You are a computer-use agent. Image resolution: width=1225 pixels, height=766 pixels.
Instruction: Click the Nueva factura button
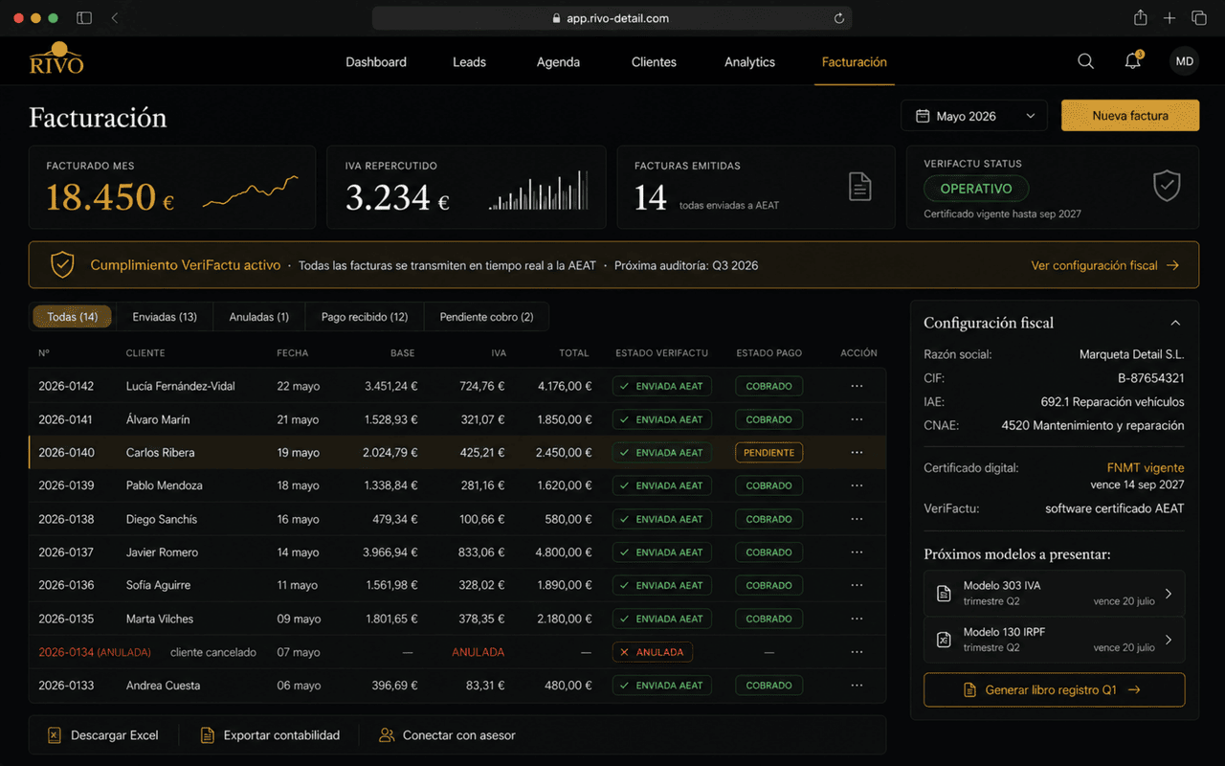[1130, 116]
